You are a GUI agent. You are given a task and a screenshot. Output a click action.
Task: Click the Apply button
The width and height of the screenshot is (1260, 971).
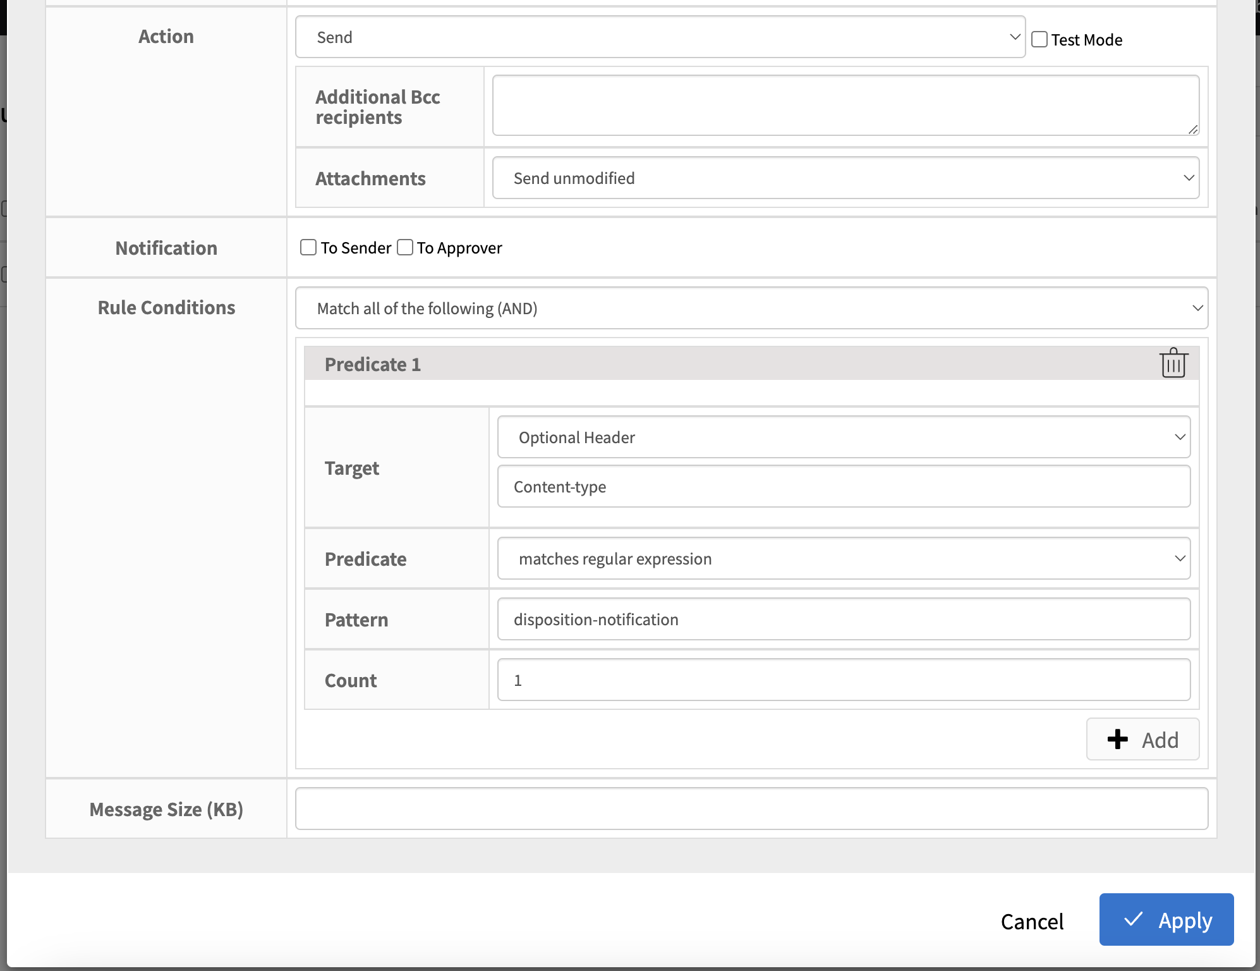[x=1166, y=920]
